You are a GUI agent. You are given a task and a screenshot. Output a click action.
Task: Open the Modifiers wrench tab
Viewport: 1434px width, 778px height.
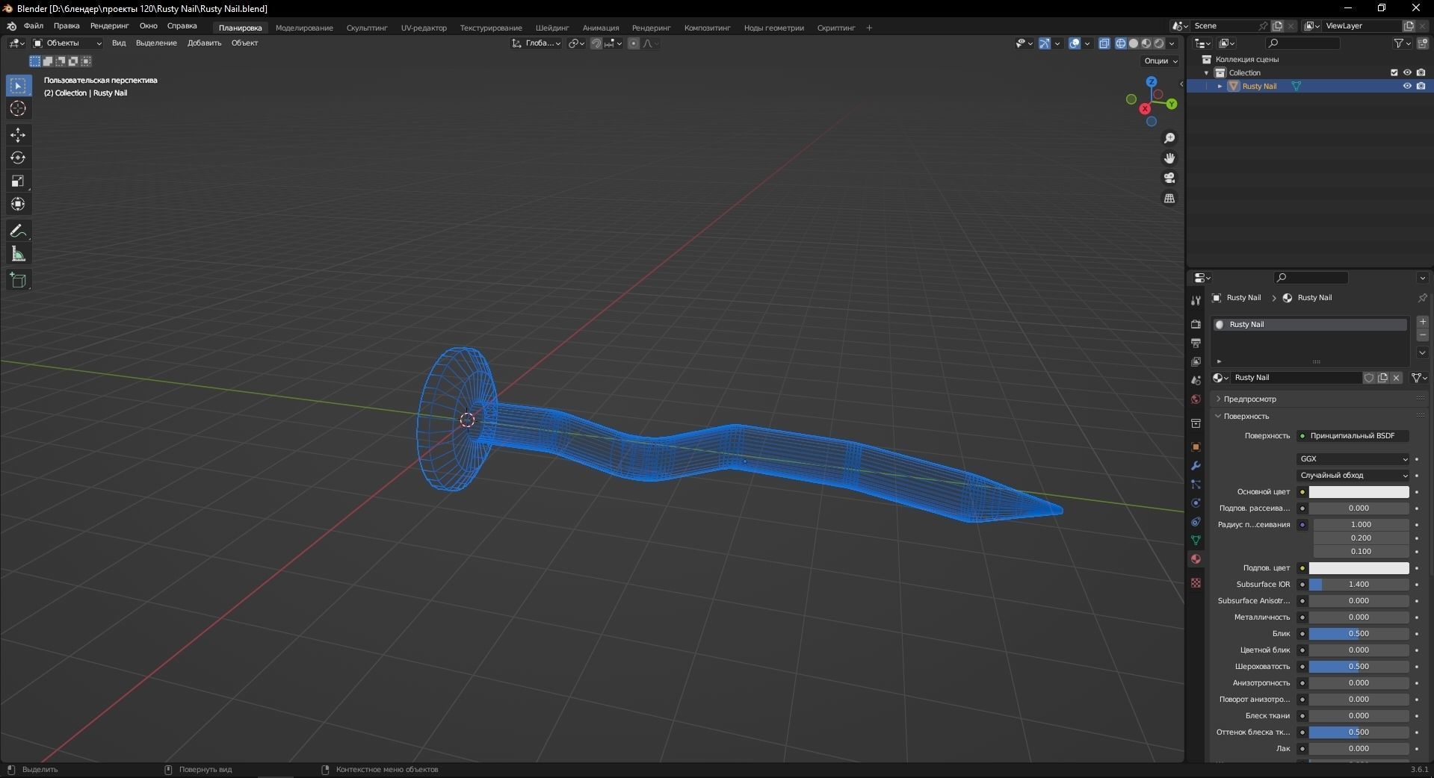[1196, 466]
